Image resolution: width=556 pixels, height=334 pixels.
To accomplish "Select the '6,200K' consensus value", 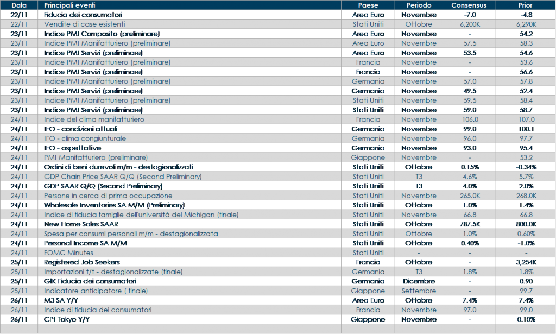I will tap(469, 24).
